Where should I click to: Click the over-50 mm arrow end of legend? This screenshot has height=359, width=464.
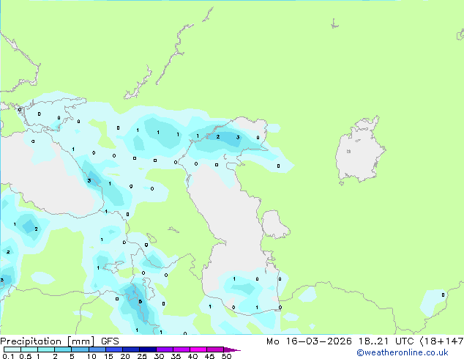click(232, 349)
